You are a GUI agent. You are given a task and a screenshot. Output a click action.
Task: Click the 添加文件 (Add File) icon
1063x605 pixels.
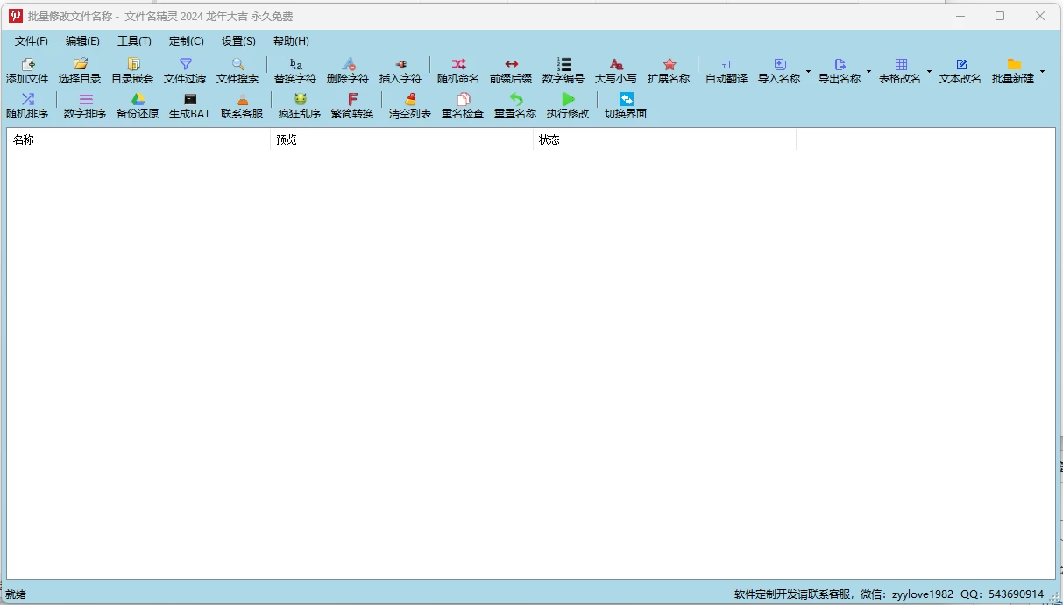click(x=27, y=65)
